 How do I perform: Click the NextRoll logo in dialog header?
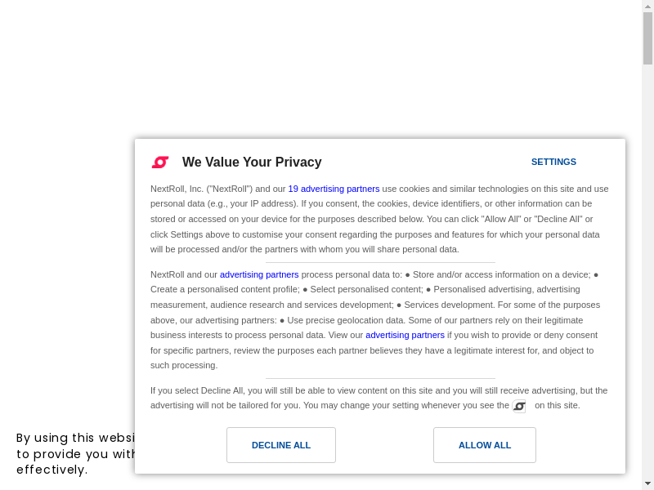160,162
